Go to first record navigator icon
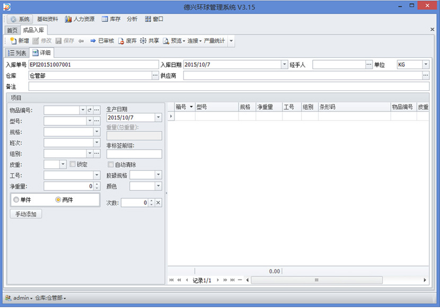Viewport: 440px width, 308px height. coord(171,280)
